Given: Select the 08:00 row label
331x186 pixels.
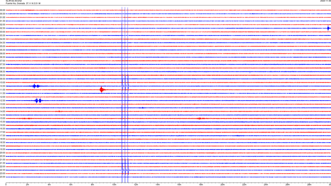Looking at the screenshot, I should click(2, 68).
